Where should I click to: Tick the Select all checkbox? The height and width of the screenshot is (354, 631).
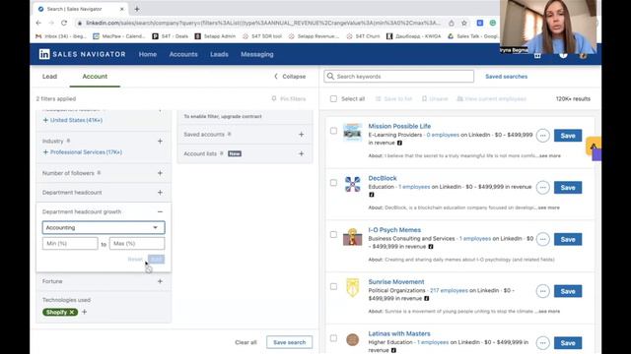[x=333, y=98]
